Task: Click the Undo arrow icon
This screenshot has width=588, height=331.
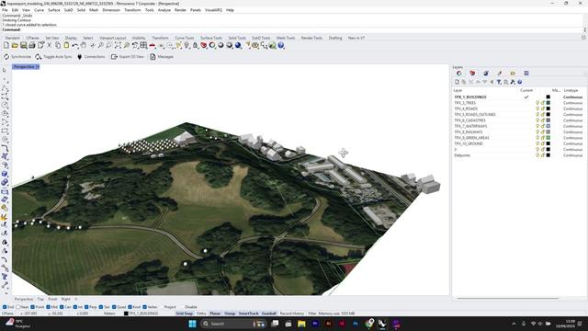Action: point(75,45)
